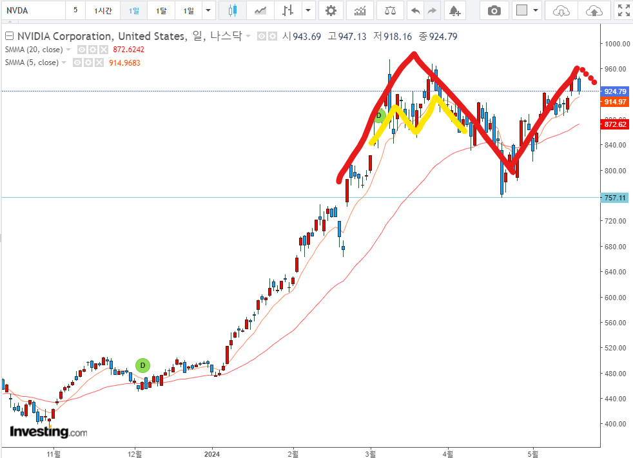Click the 12월 label on time axis
This screenshot has width=633, height=458.
pyautogui.click(x=135, y=454)
